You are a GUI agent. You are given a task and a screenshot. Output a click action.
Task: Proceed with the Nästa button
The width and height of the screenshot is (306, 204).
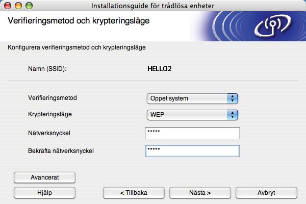pyautogui.click(x=200, y=193)
